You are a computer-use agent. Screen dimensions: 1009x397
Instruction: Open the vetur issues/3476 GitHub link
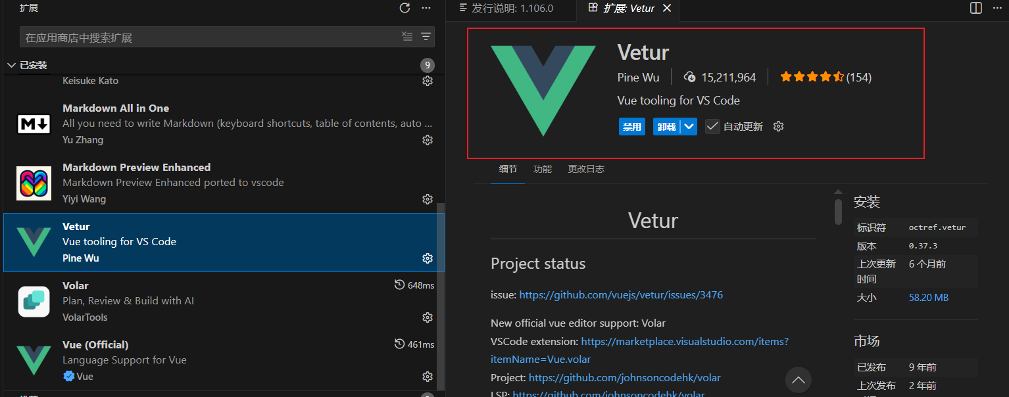621,295
